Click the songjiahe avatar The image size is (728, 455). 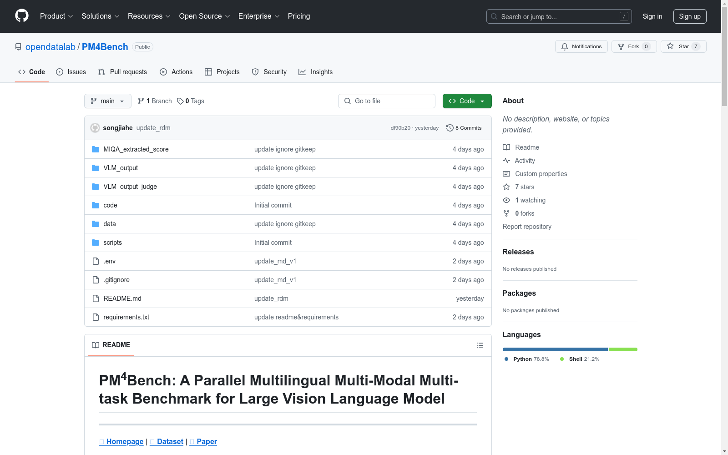tap(95, 128)
